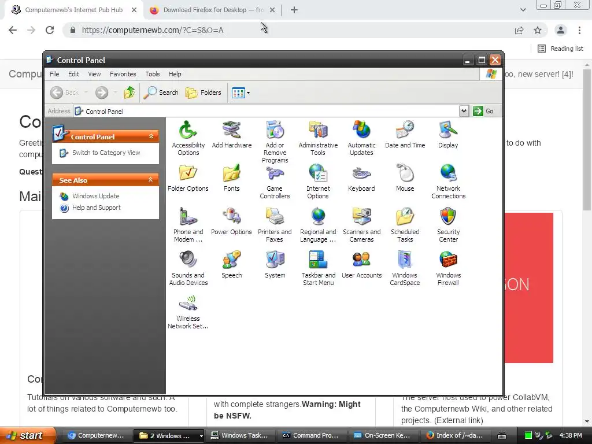
Task: Click Switch to Category View link
Action: point(106,153)
